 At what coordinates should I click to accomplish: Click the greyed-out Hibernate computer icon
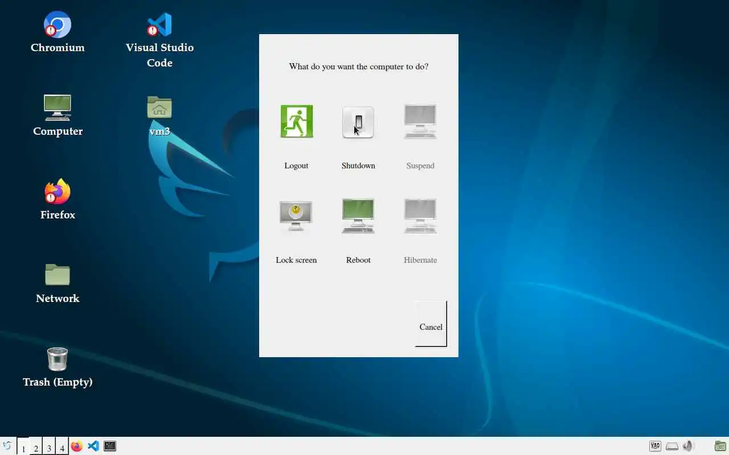point(420,216)
